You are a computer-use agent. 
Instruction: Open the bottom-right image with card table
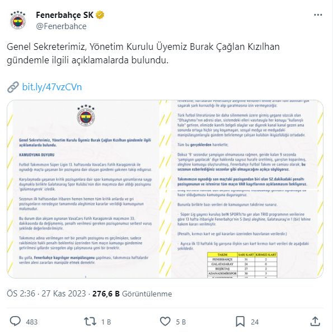point(244,234)
